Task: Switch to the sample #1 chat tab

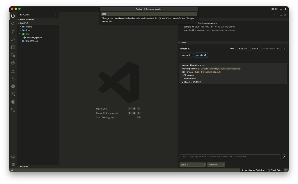Action: pos(186,55)
